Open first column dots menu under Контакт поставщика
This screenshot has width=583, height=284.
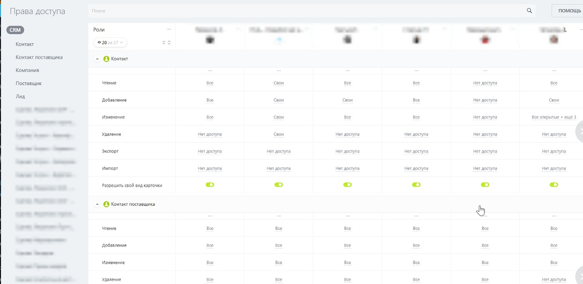(210, 216)
